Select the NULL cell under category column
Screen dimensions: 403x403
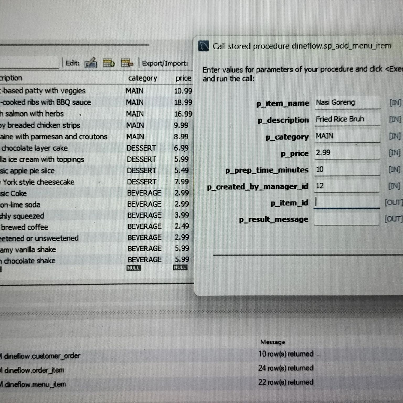134,268
